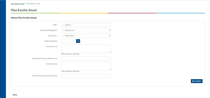The height and width of the screenshot is (98, 210).
Task: Open the Plan Escolar Anual breadcrumb link
Action: (18, 4)
